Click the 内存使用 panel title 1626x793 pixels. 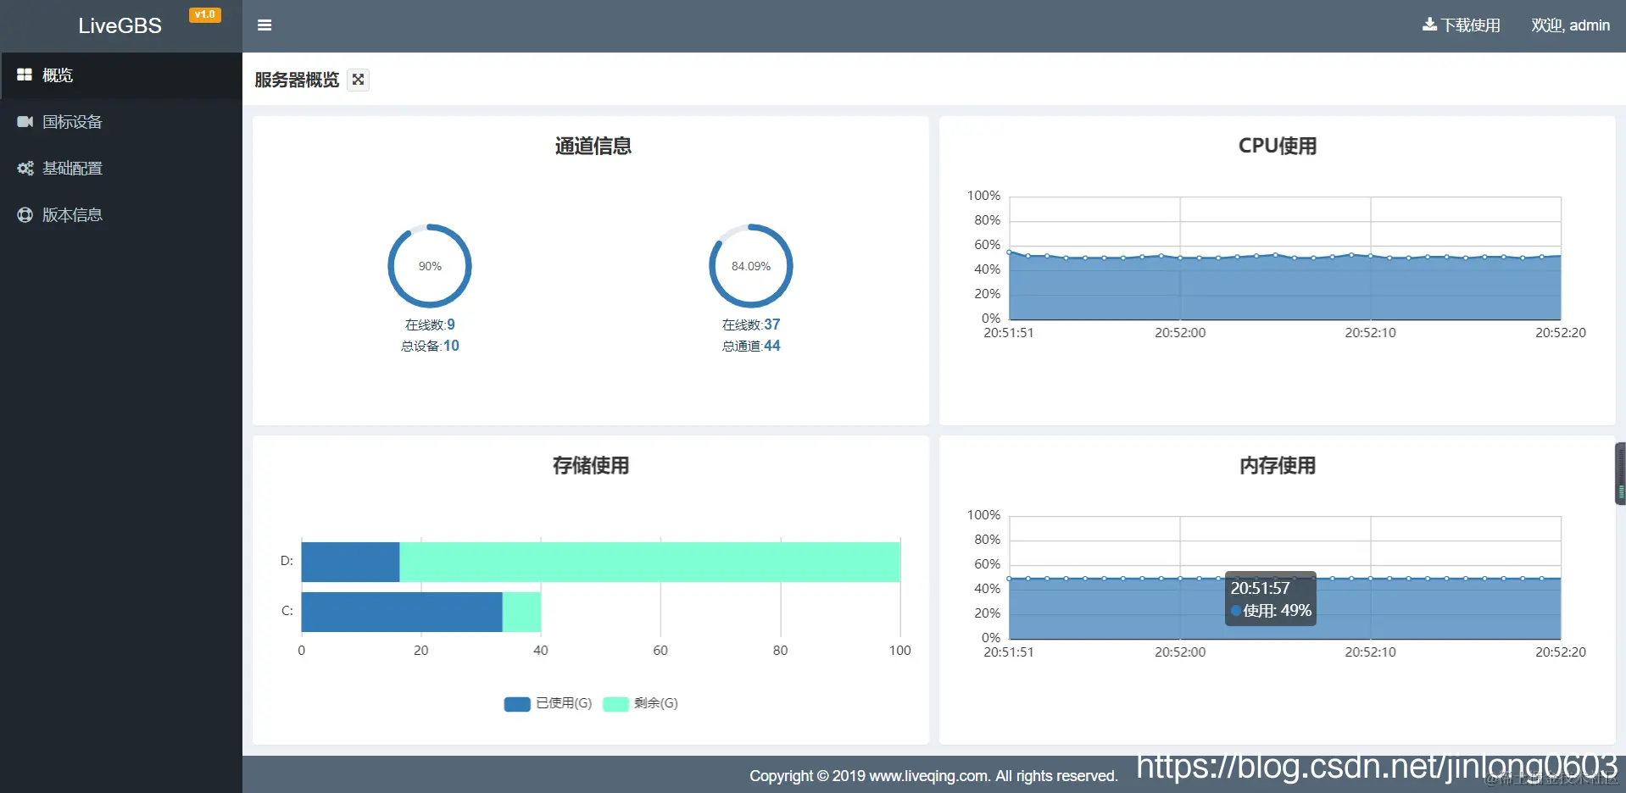[x=1277, y=465]
